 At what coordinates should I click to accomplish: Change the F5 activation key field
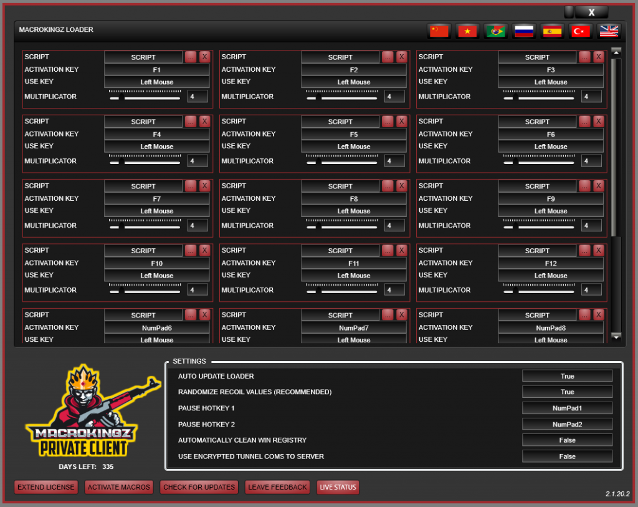pyautogui.click(x=354, y=134)
